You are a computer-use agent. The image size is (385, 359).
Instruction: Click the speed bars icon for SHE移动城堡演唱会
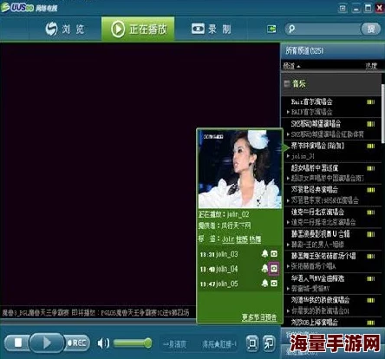point(370,124)
